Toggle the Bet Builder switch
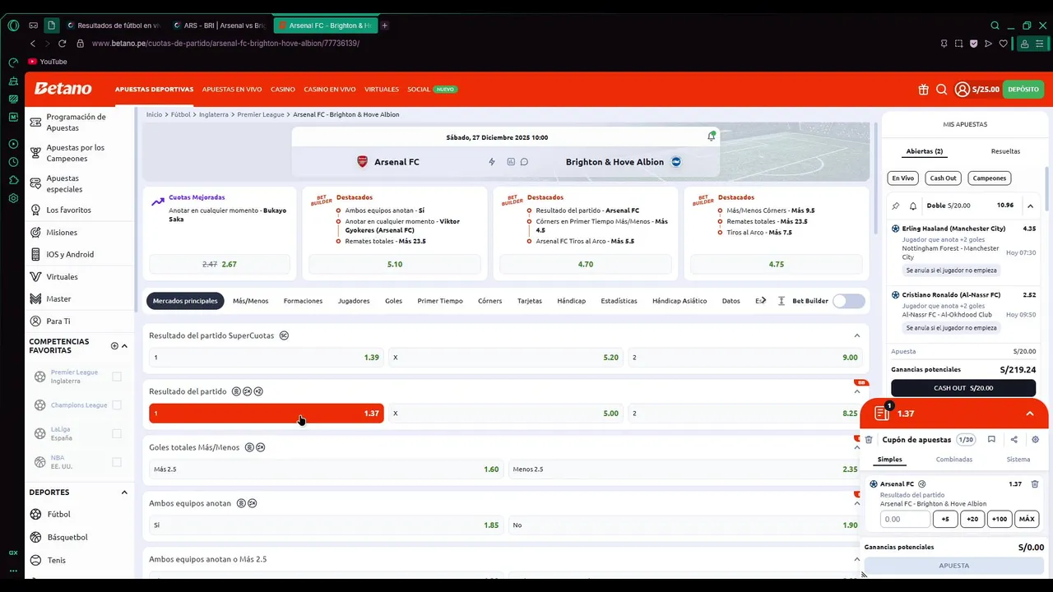The height and width of the screenshot is (592, 1053). tap(849, 301)
